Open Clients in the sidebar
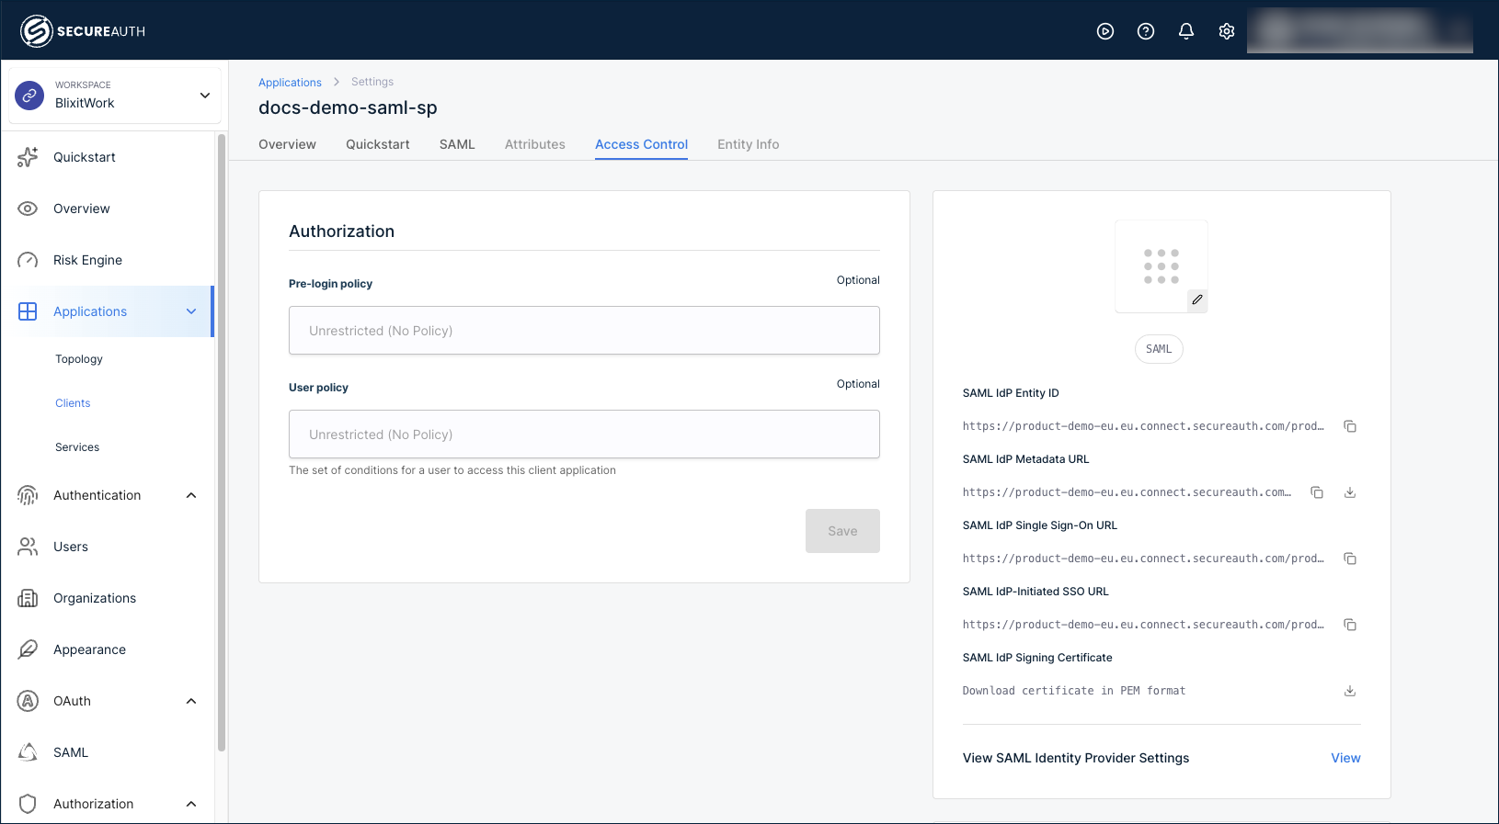The image size is (1499, 824). coord(73,403)
